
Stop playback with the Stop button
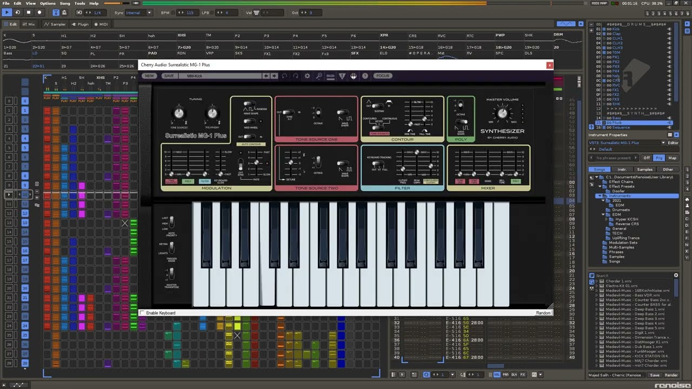[x=29, y=12]
